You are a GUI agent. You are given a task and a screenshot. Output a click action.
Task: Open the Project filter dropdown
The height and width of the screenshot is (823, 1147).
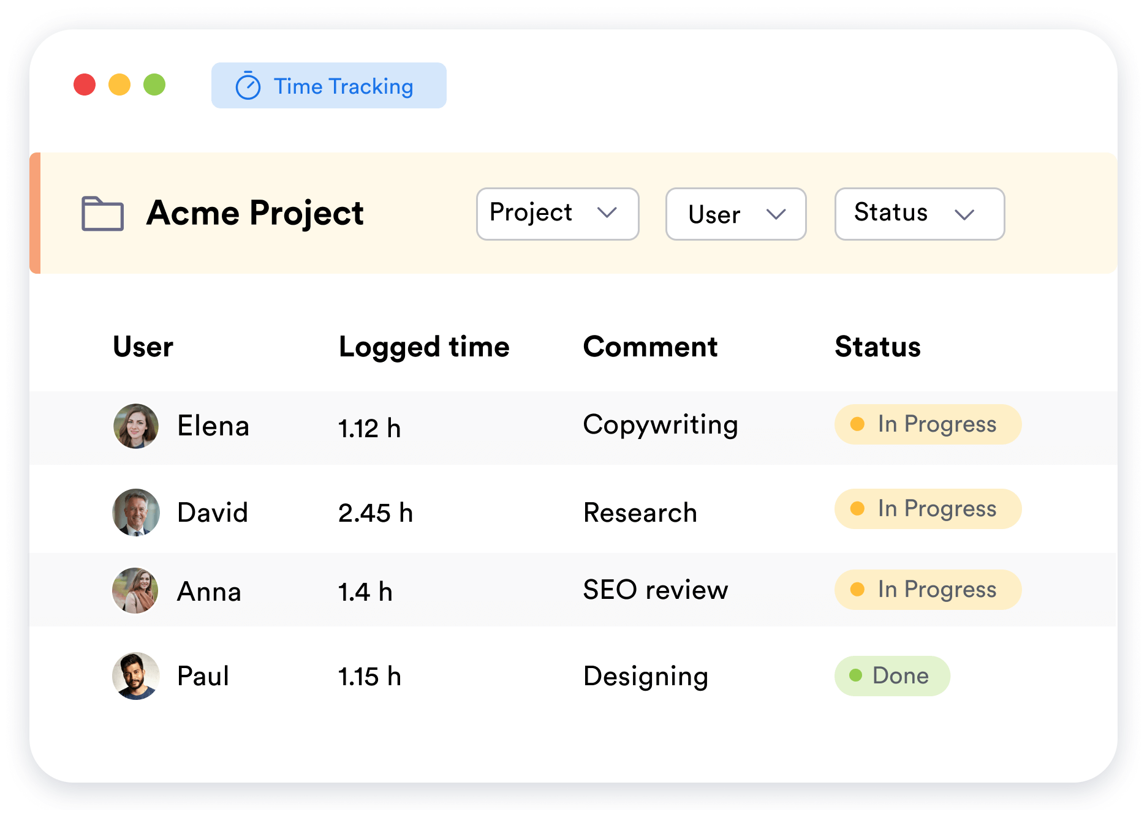pyautogui.click(x=557, y=214)
